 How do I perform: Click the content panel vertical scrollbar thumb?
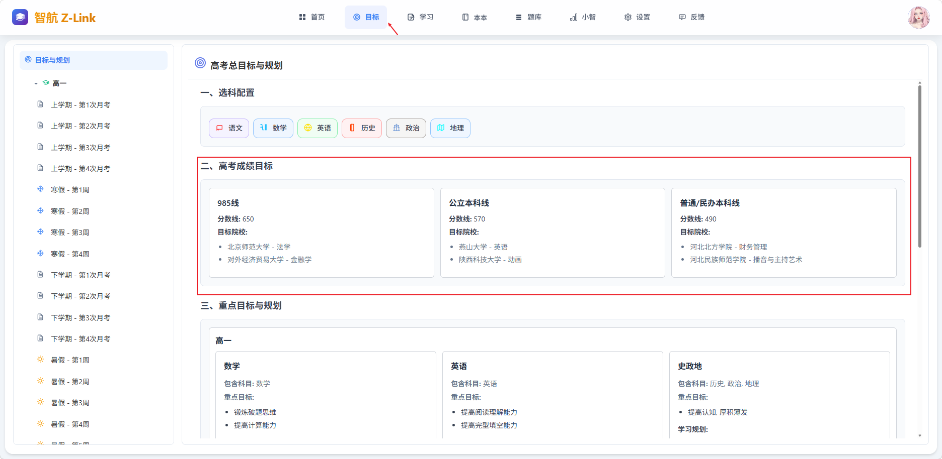pos(920,166)
